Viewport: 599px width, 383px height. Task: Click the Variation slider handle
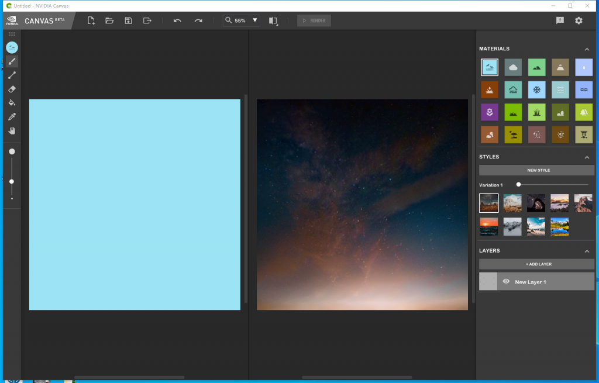coord(518,184)
